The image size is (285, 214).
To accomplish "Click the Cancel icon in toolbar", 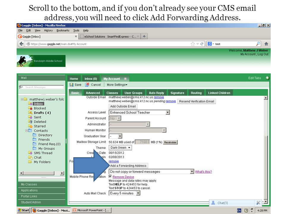I will pyautogui.click(x=87, y=85).
